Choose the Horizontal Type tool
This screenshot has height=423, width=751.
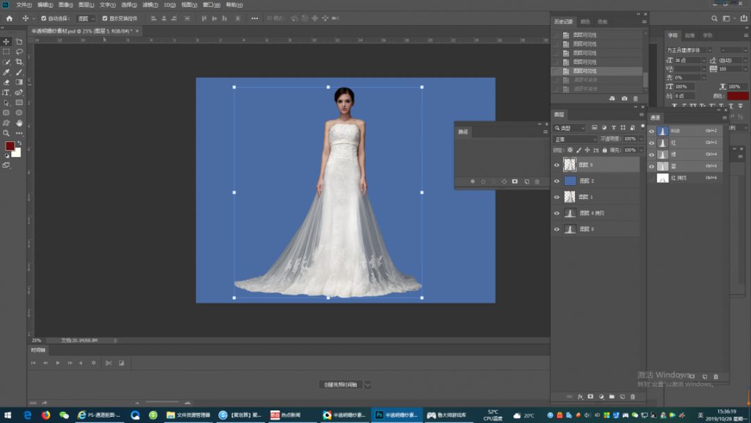6,93
